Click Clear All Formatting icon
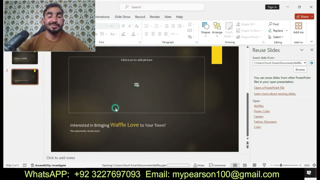 (x=137, y=26)
